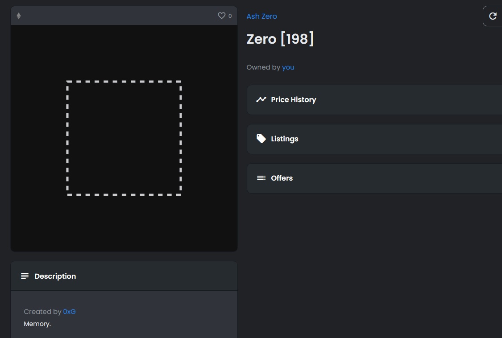Click the Ethereum chain icon
The image size is (502, 338).
19,16
